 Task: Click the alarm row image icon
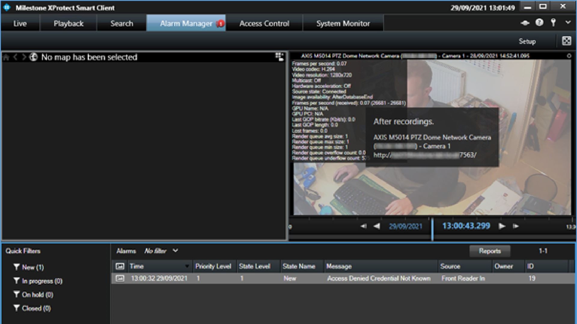tap(120, 278)
